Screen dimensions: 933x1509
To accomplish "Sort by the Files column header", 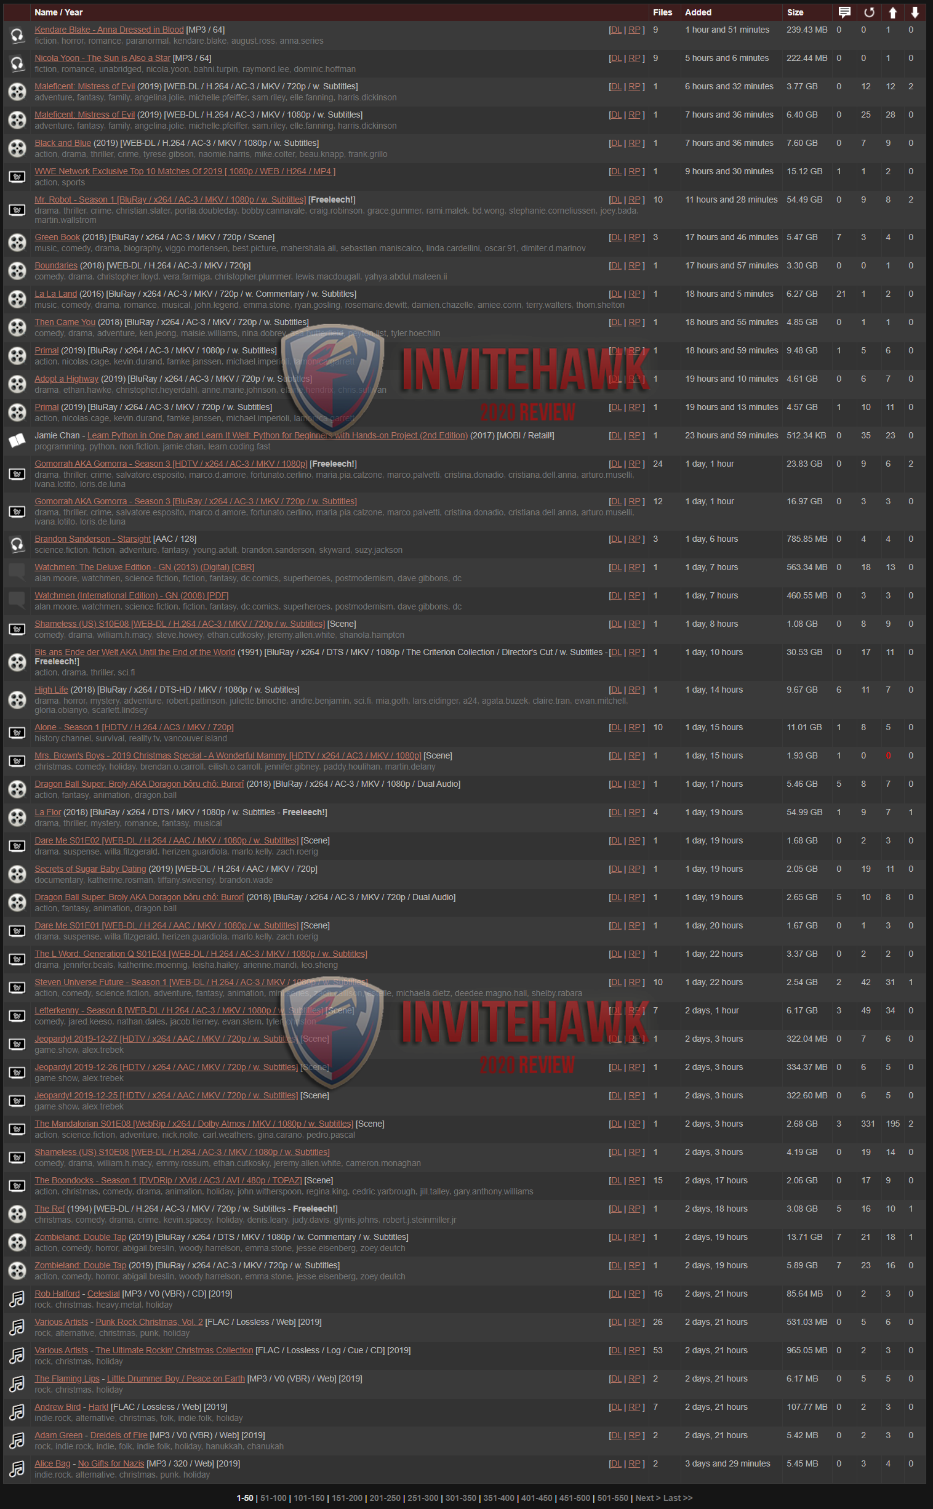I will click(662, 12).
